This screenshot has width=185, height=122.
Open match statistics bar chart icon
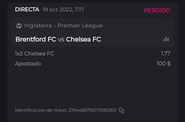[x=166, y=39]
